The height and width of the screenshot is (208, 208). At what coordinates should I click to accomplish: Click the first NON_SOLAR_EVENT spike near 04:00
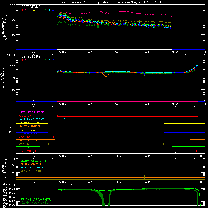[65, 119]
